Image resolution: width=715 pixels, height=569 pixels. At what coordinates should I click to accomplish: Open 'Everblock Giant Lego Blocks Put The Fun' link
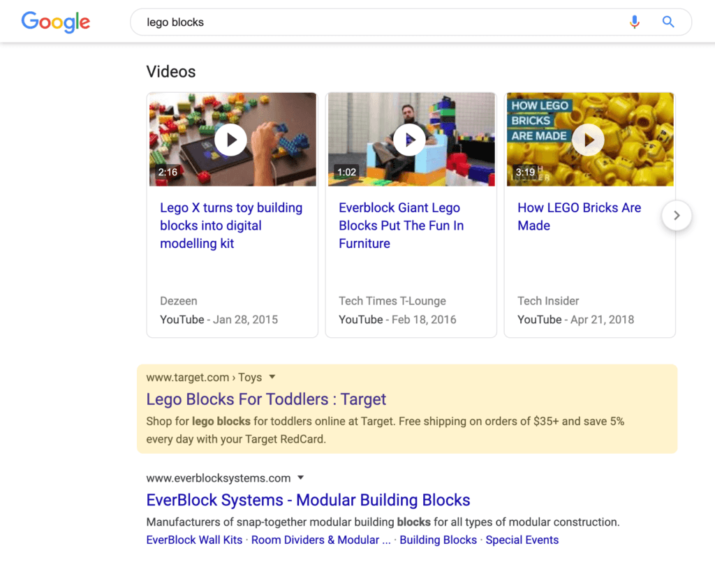(x=401, y=226)
